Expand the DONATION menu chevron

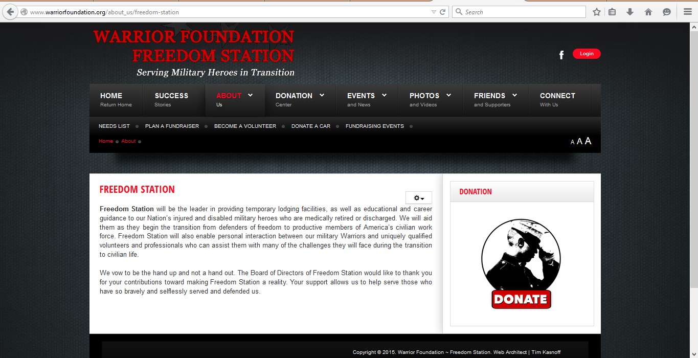click(322, 95)
